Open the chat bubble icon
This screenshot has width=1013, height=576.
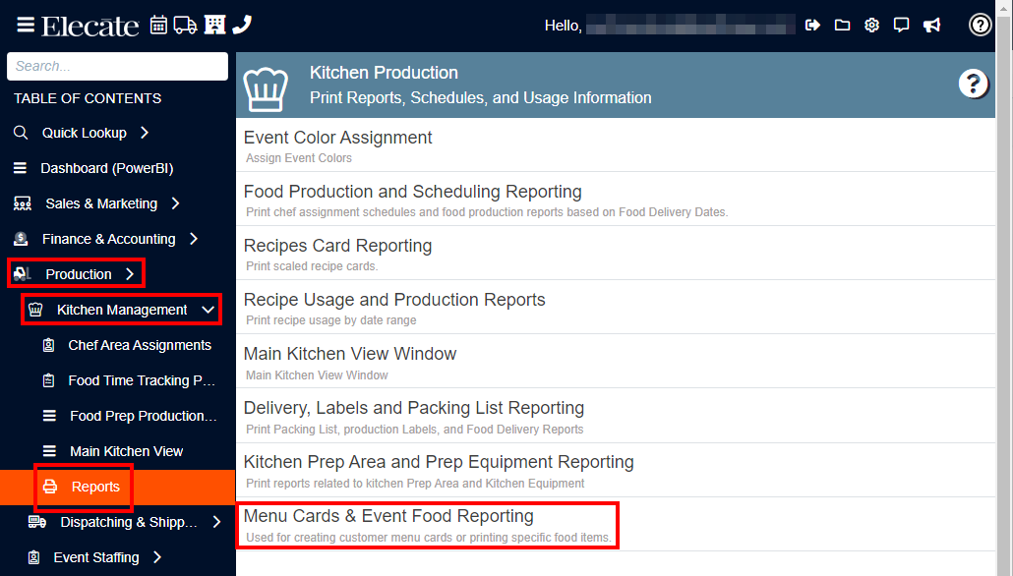coord(901,26)
